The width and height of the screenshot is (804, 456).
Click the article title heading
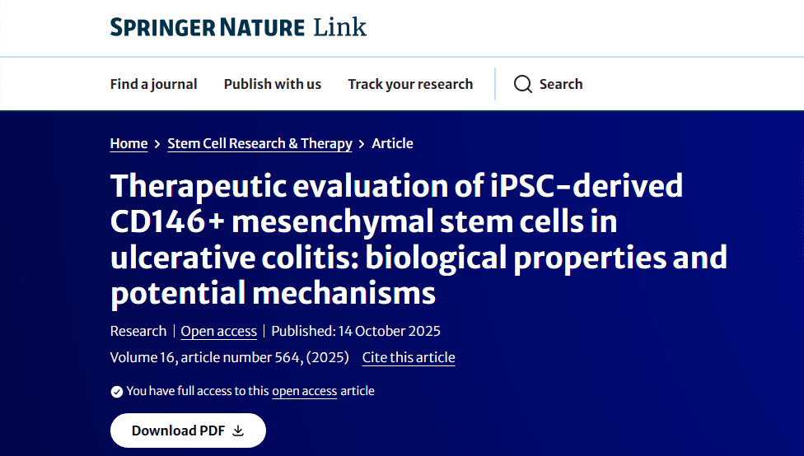pyautogui.click(x=418, y=239)
